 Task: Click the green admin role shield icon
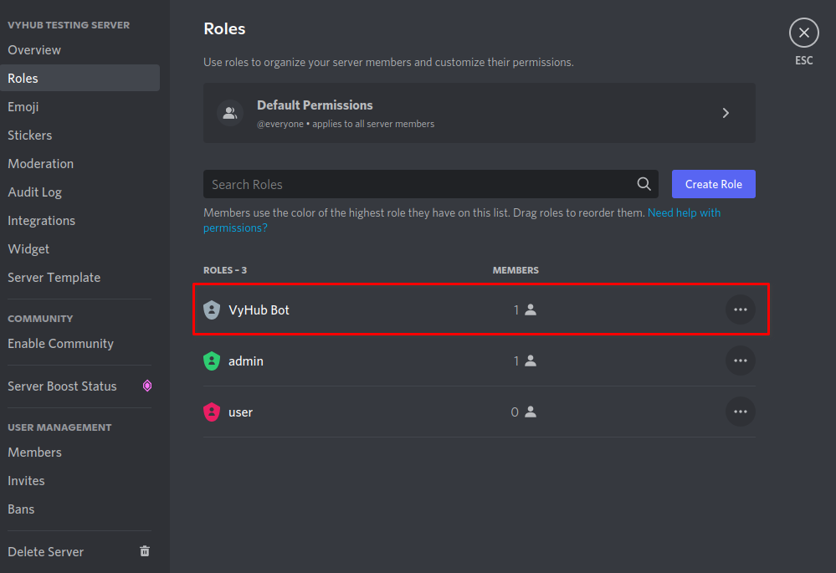(211, 361)
